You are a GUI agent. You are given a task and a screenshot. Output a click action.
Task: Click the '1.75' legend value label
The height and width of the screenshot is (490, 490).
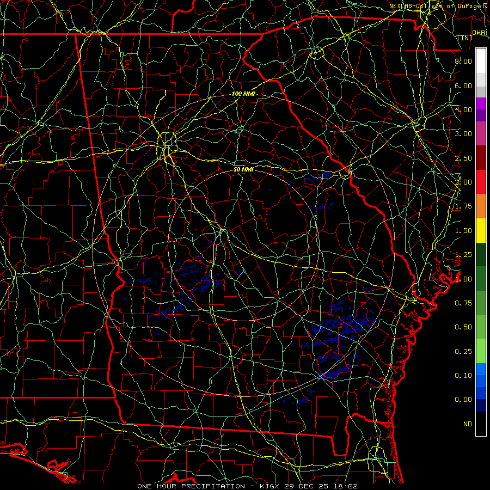pos(463,206)
